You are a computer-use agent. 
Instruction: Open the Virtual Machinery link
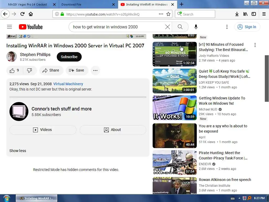click(x=68, y=84)
